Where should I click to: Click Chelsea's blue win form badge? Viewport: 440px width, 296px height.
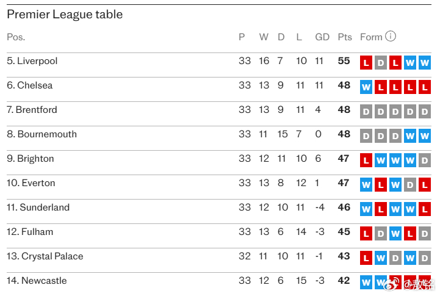366,87
